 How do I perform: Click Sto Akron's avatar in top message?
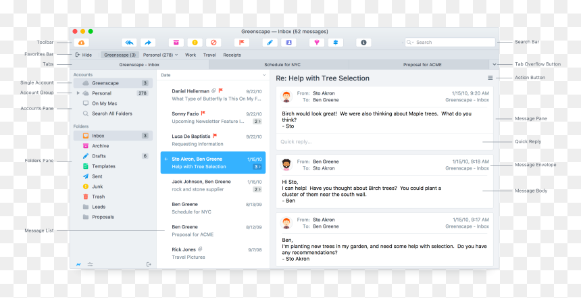tap(286, 97)
